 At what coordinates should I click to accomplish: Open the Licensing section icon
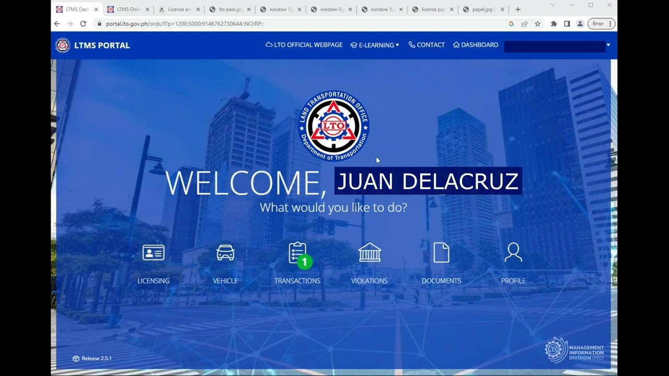153,253
